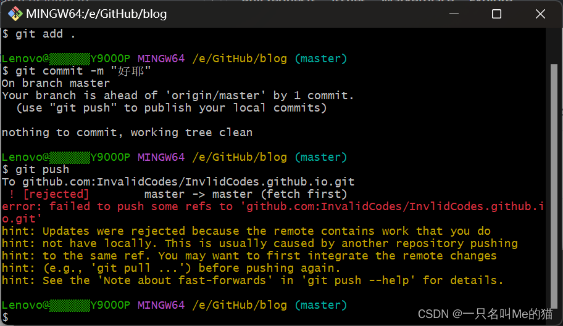This screenshot has width=563, height=326.
Task: Click the prompt line directly above 'git push'
Action: coord(175,157)
